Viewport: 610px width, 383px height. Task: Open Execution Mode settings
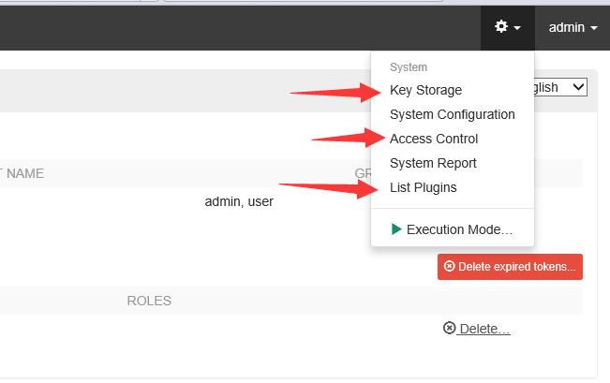point(459,228)
